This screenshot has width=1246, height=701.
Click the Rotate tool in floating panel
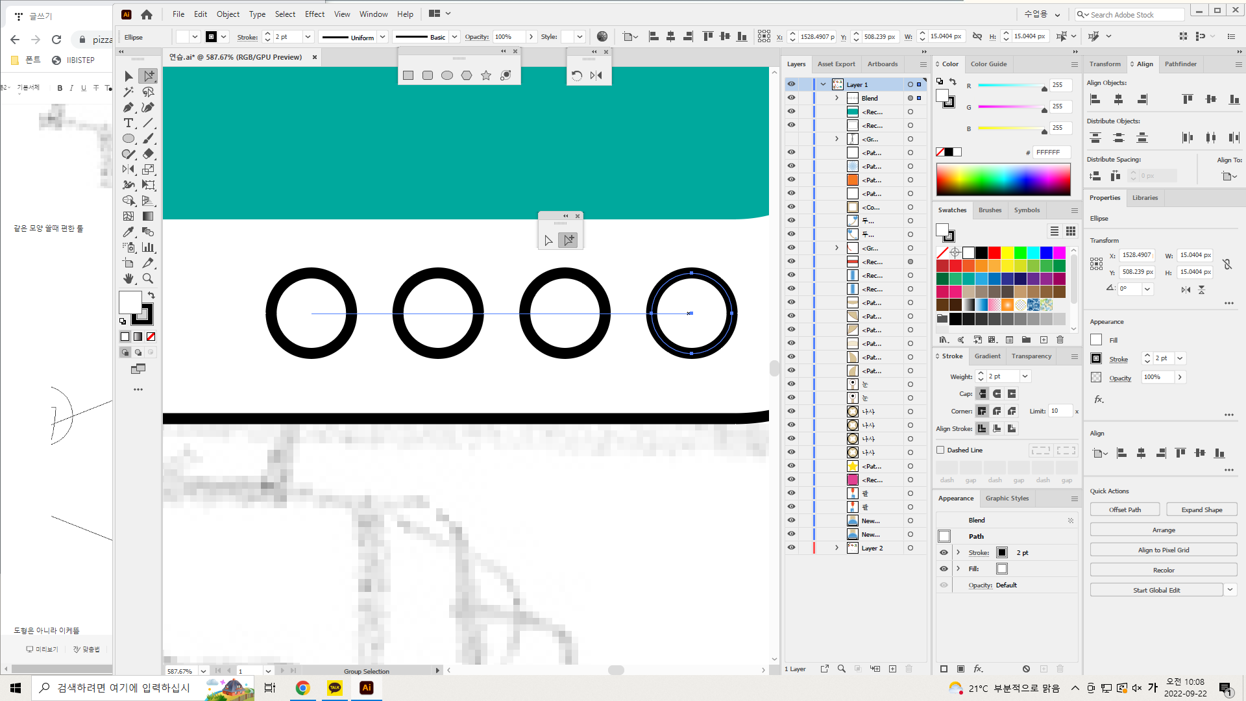pyautogui.click(x=577, y=75)
